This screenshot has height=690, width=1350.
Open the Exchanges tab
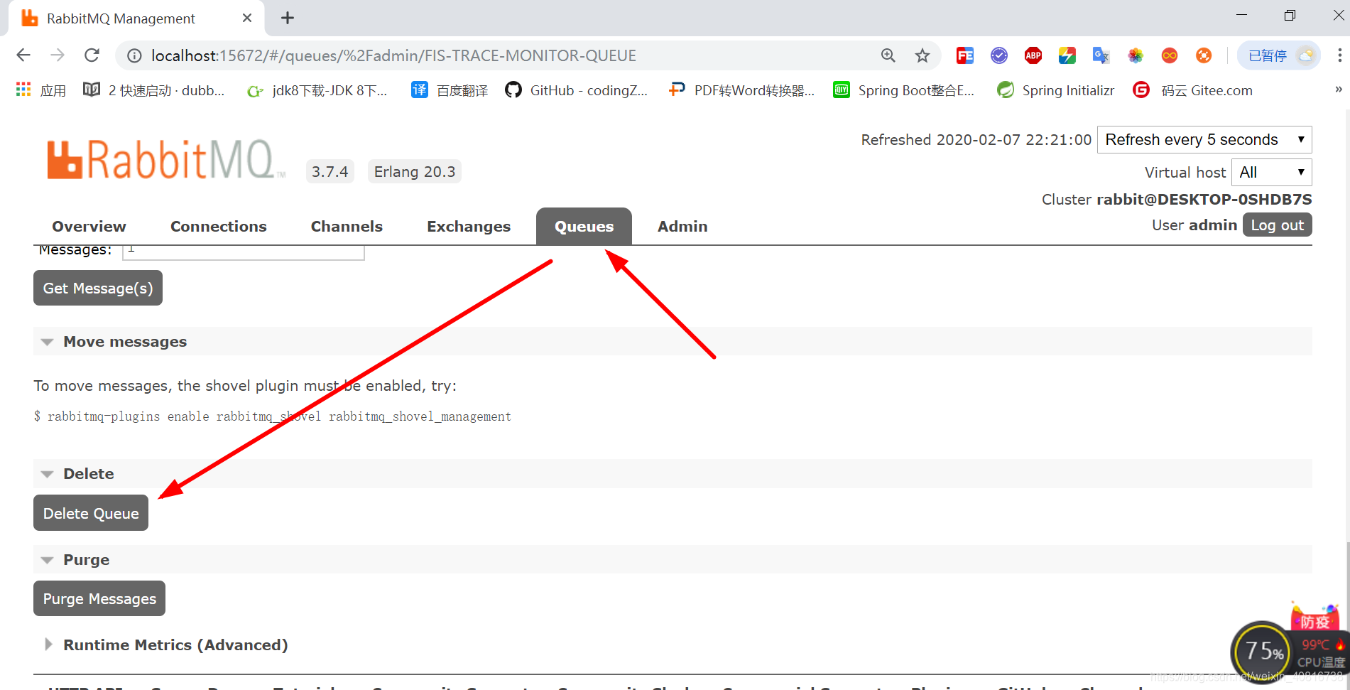469,226
